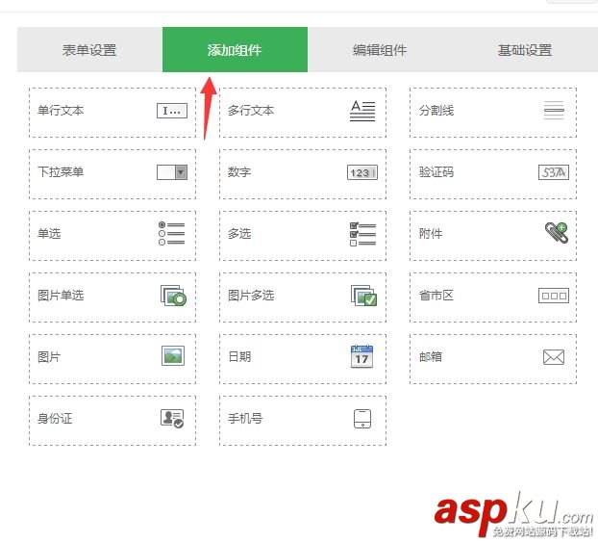Click the divider lines icon
The width and height of the screenshot is (598, 543).
tap(554, 111)
